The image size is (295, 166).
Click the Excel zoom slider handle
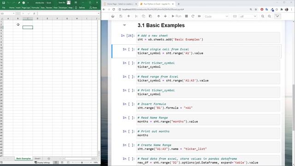[82, 162]
